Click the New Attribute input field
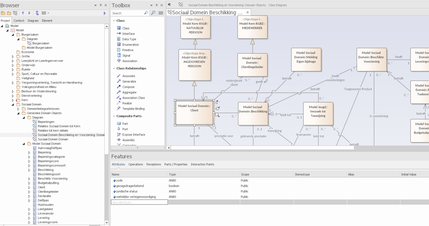Viewport: 429px width, 226px height. click(139, 202)
